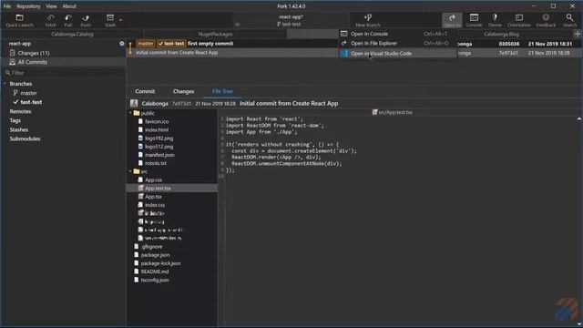The height and width of the screenshot is (328, 583).
Task: Select package.json in the file tree
Action: 155,255
